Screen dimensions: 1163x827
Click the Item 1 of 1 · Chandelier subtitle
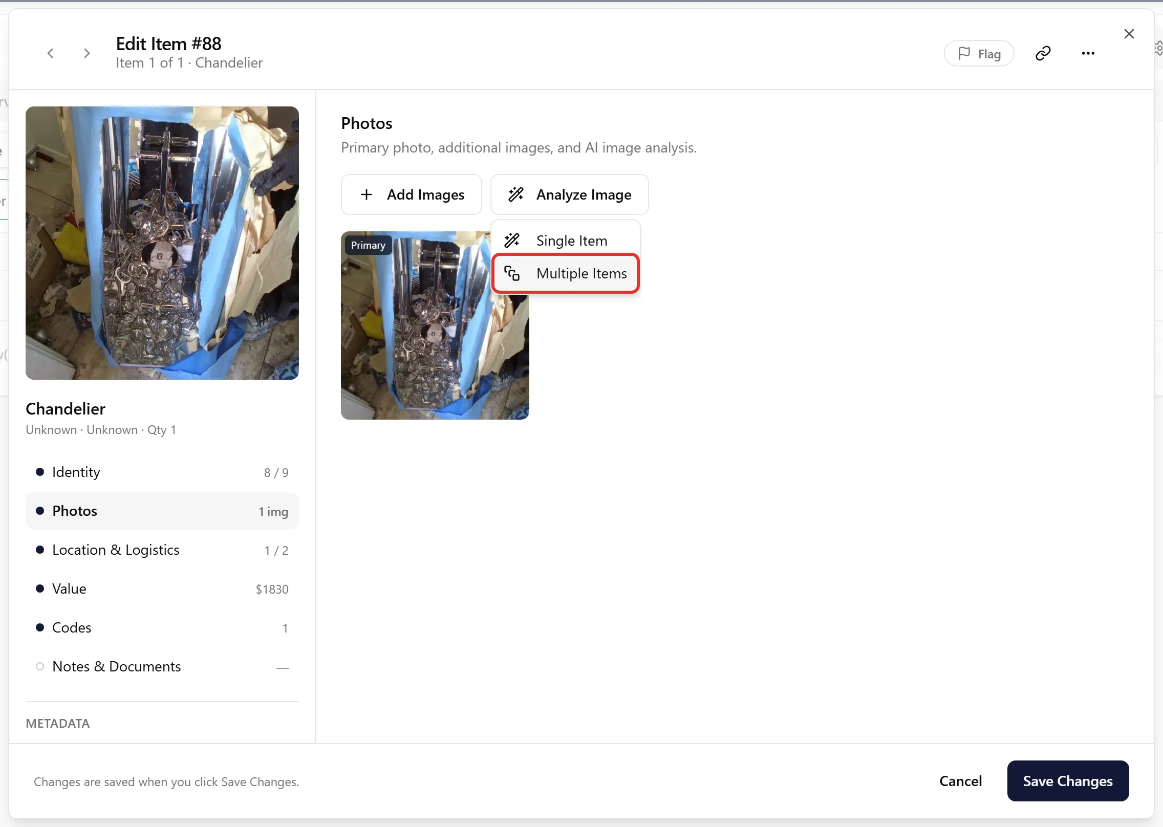189,62
